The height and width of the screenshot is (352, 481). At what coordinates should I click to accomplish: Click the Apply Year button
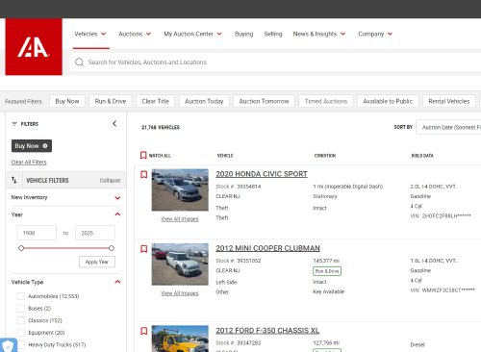pos(97,262)
